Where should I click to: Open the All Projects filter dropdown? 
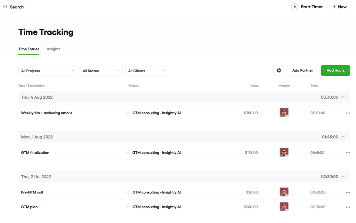[x=48, y=71]
